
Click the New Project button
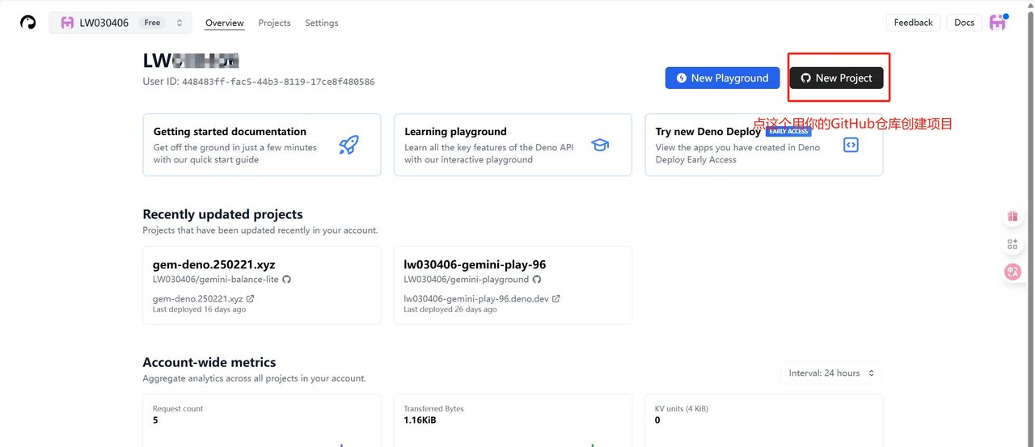coord(836,78)
